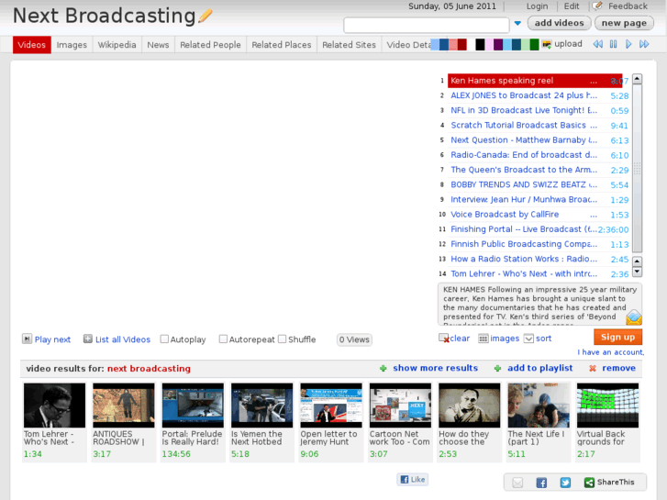Click the Facebook share icon
Screen dimensions: 667x500
(541, 483)
